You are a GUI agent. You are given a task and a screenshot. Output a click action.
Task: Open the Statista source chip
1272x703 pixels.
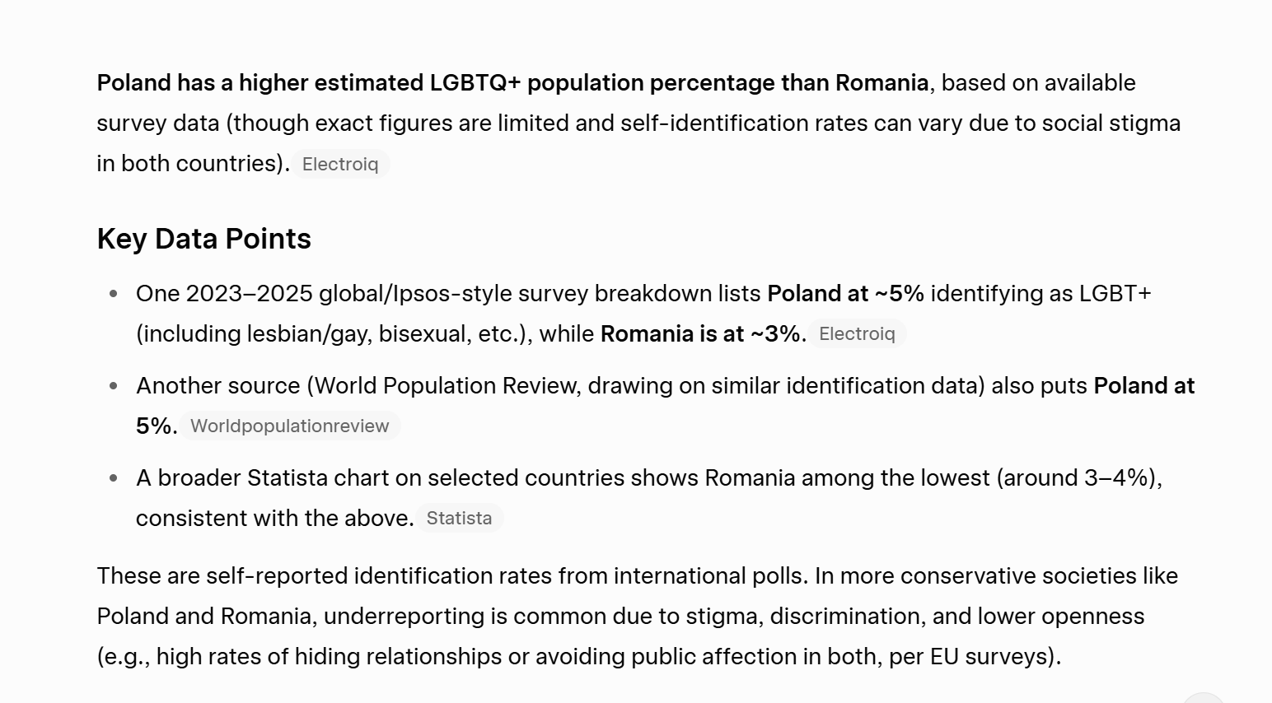pos(459,519)
